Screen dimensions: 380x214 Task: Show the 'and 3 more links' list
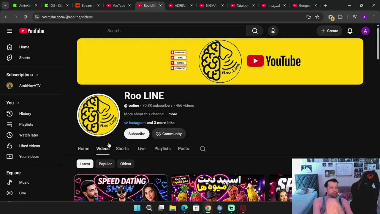pyautogui.click(x=161, y=123)
